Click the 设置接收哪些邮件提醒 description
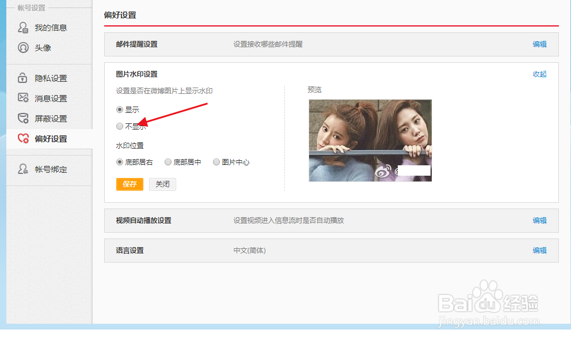Viewport: 571px width, 341px height. [x=268, y=44]
